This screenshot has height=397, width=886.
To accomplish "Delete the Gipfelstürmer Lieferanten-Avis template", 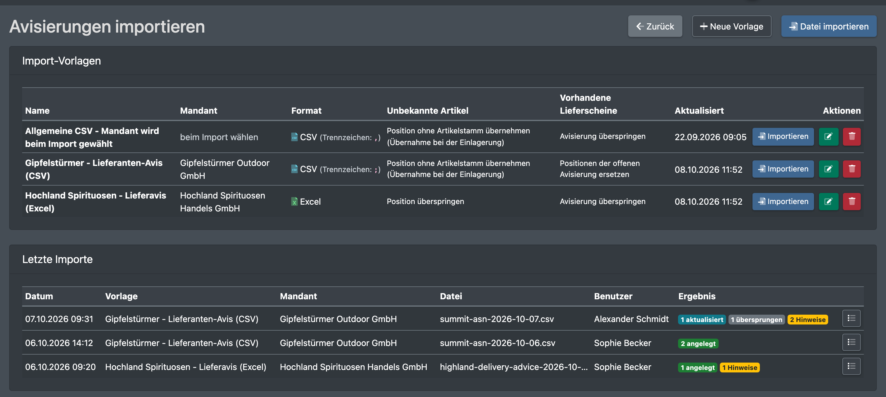I will point(852,169).
